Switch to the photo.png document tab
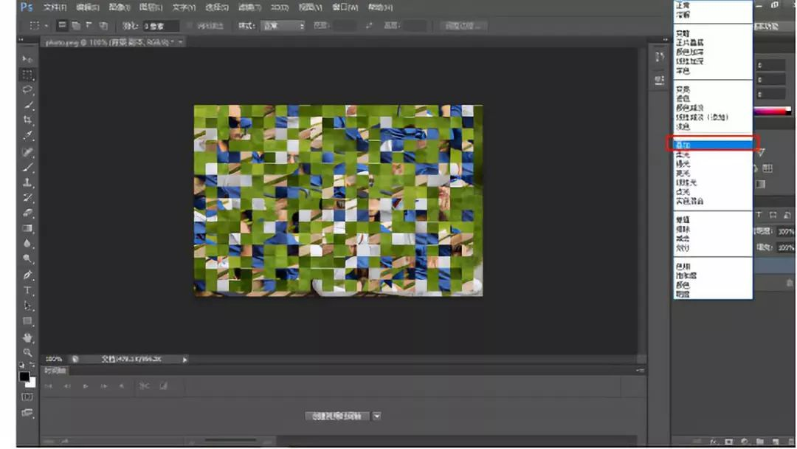Viewport: 797px width, 449px height. (x=113, y=42)
